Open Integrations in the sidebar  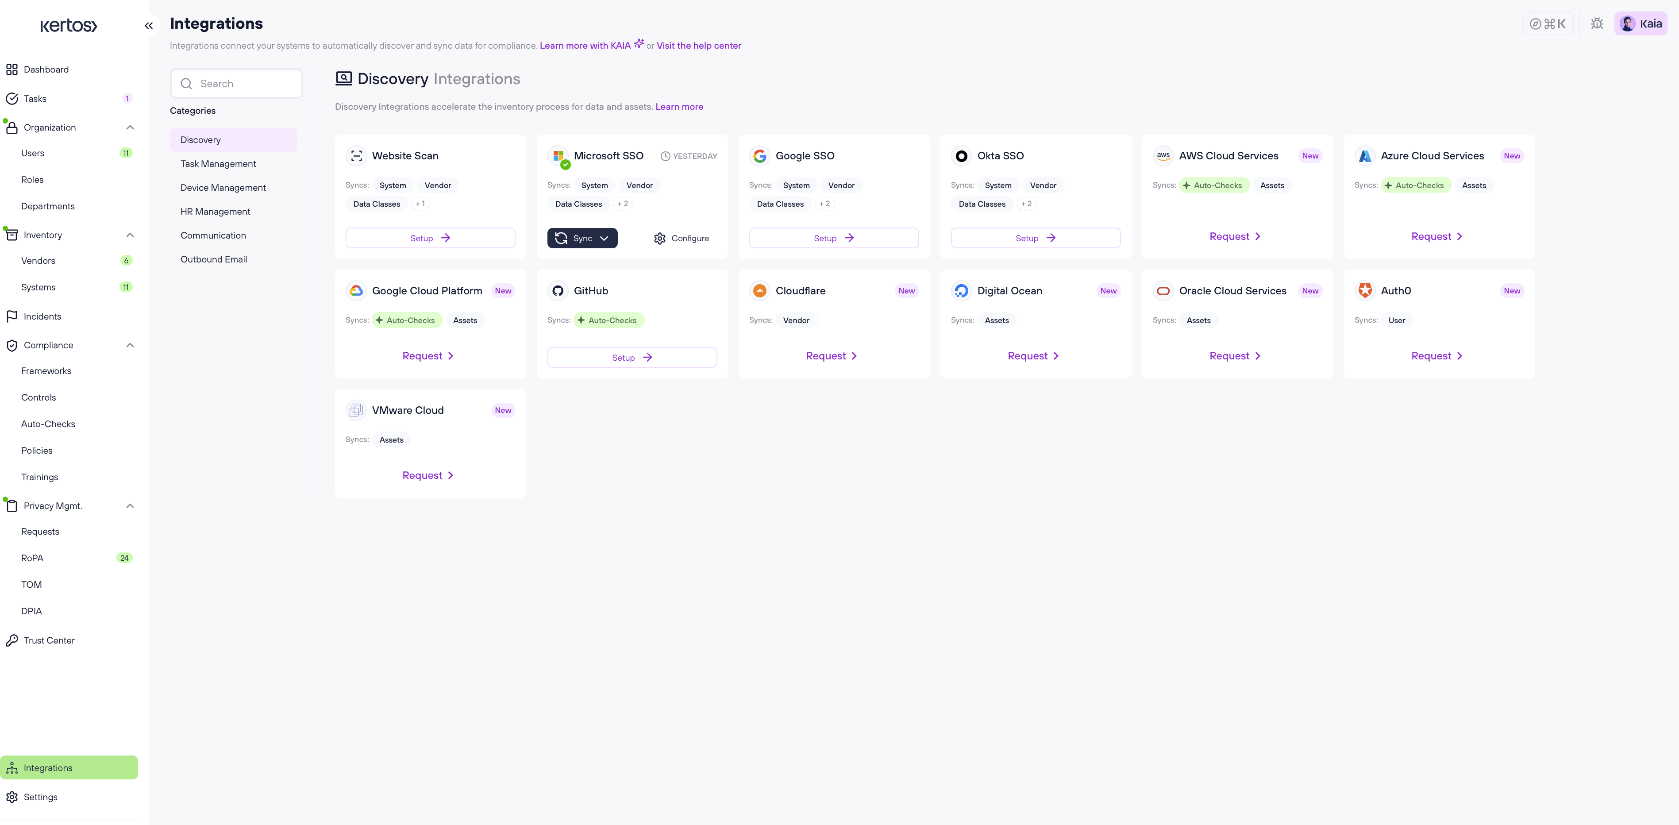[69, 767]
